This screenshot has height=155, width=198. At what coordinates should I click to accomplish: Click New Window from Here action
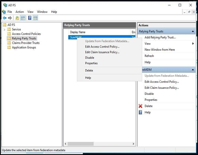pyautogui.click(x=160, y=50)
